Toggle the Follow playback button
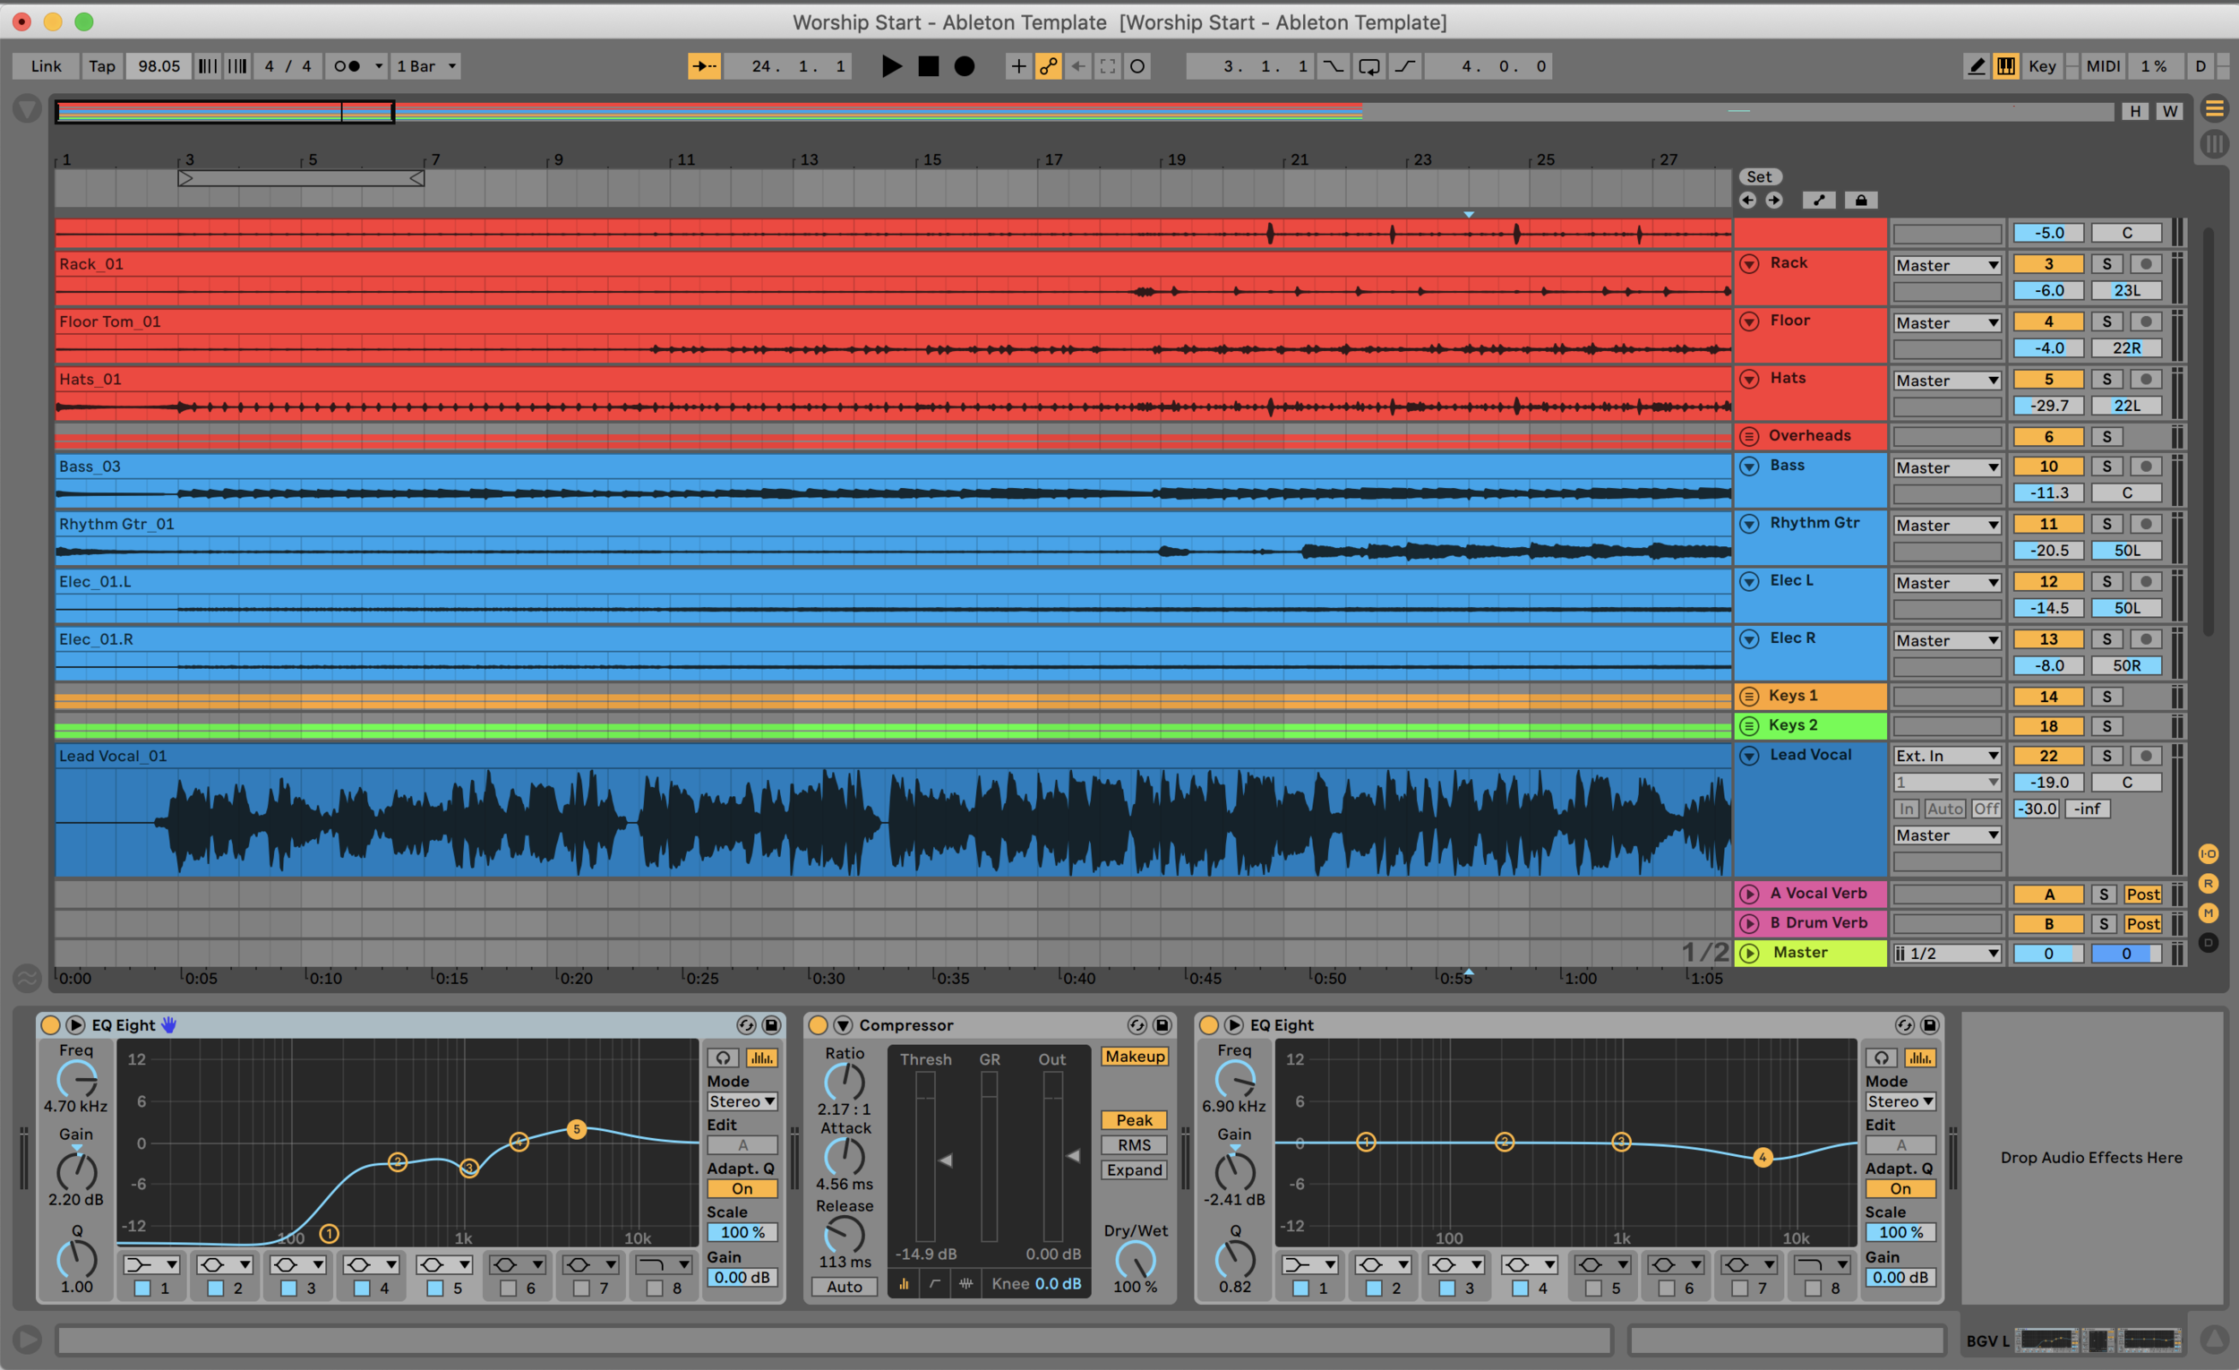The width and height of the screenshot is (2239, 1370). 703,66
